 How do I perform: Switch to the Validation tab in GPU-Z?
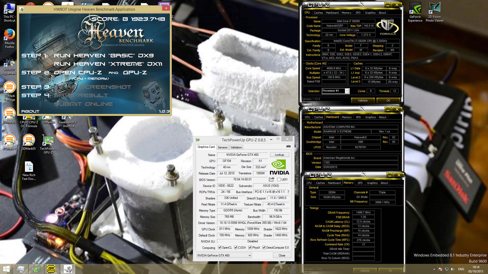(236, 147)
